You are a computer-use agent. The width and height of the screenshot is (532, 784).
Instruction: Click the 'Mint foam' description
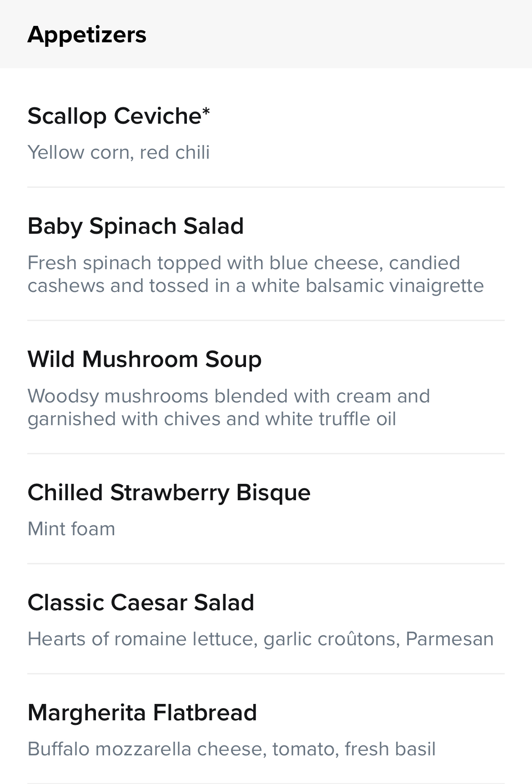coord(71,529)
